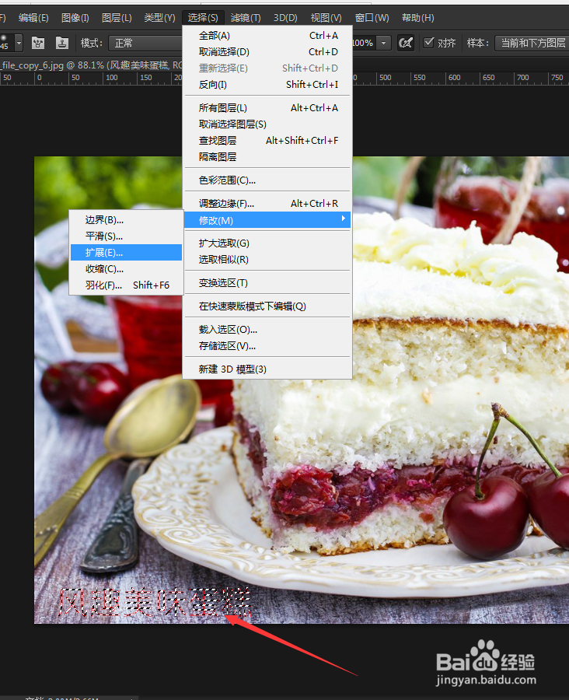Click the 风趣美味蛋糕 text selection on canvas

(155, 602)
